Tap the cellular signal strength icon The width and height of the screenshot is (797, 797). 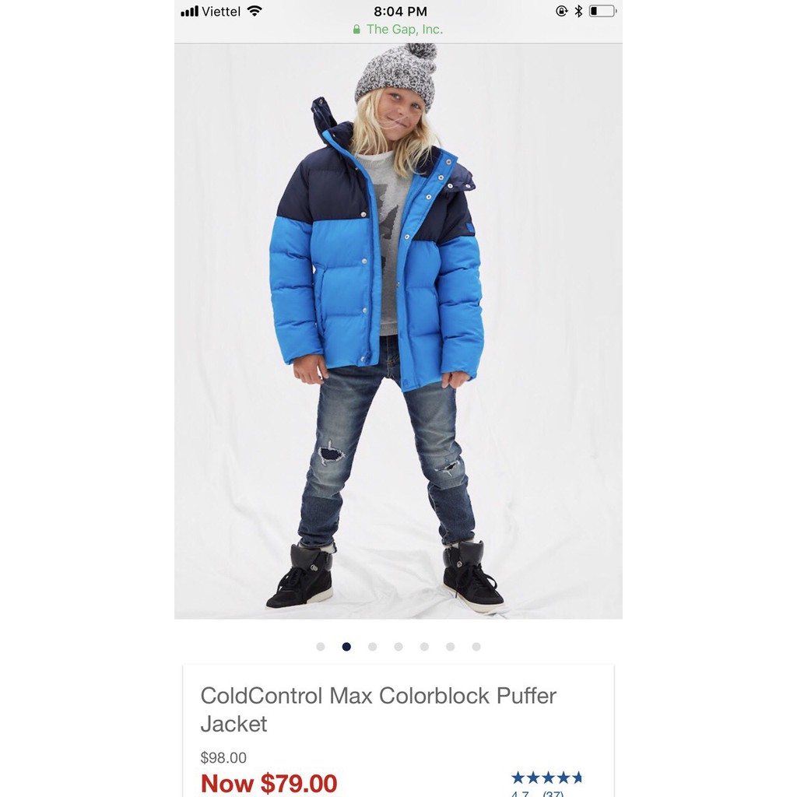pos(189,11)
